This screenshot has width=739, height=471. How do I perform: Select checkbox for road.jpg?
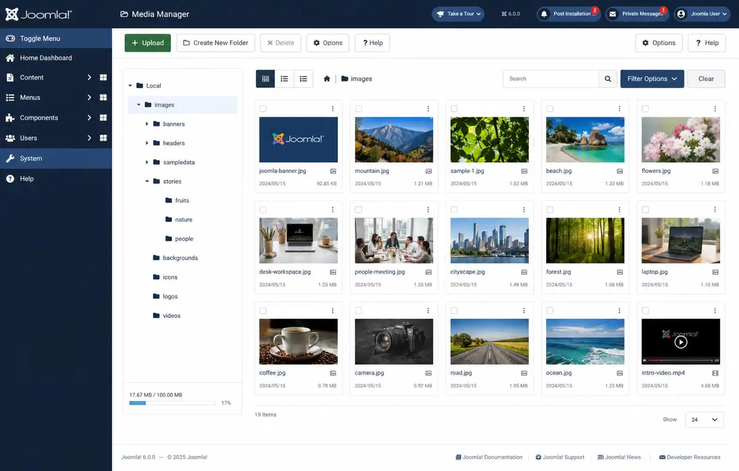tap(454, 311)
